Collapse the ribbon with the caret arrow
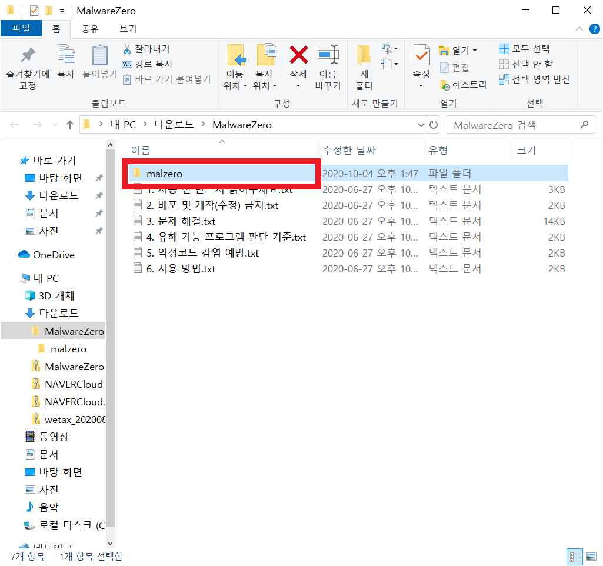Screen dimensions: 603x566 579,29
